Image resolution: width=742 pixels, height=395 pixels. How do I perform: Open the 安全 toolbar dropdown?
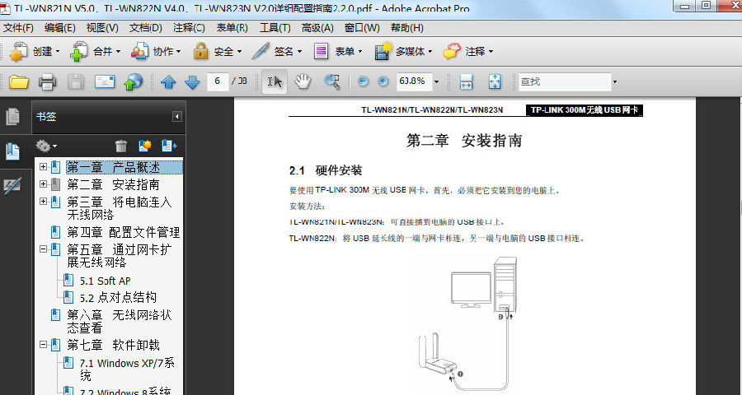tap(217, 52)
